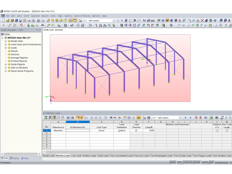Expand the Add-on Modules tree node
The width and height of the screenshot is (232, 174).
pyautogui.click(x=5, y=68)
